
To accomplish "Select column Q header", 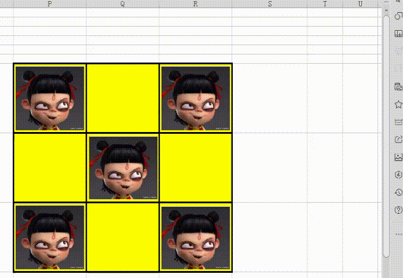I will [x=123, y=4].
